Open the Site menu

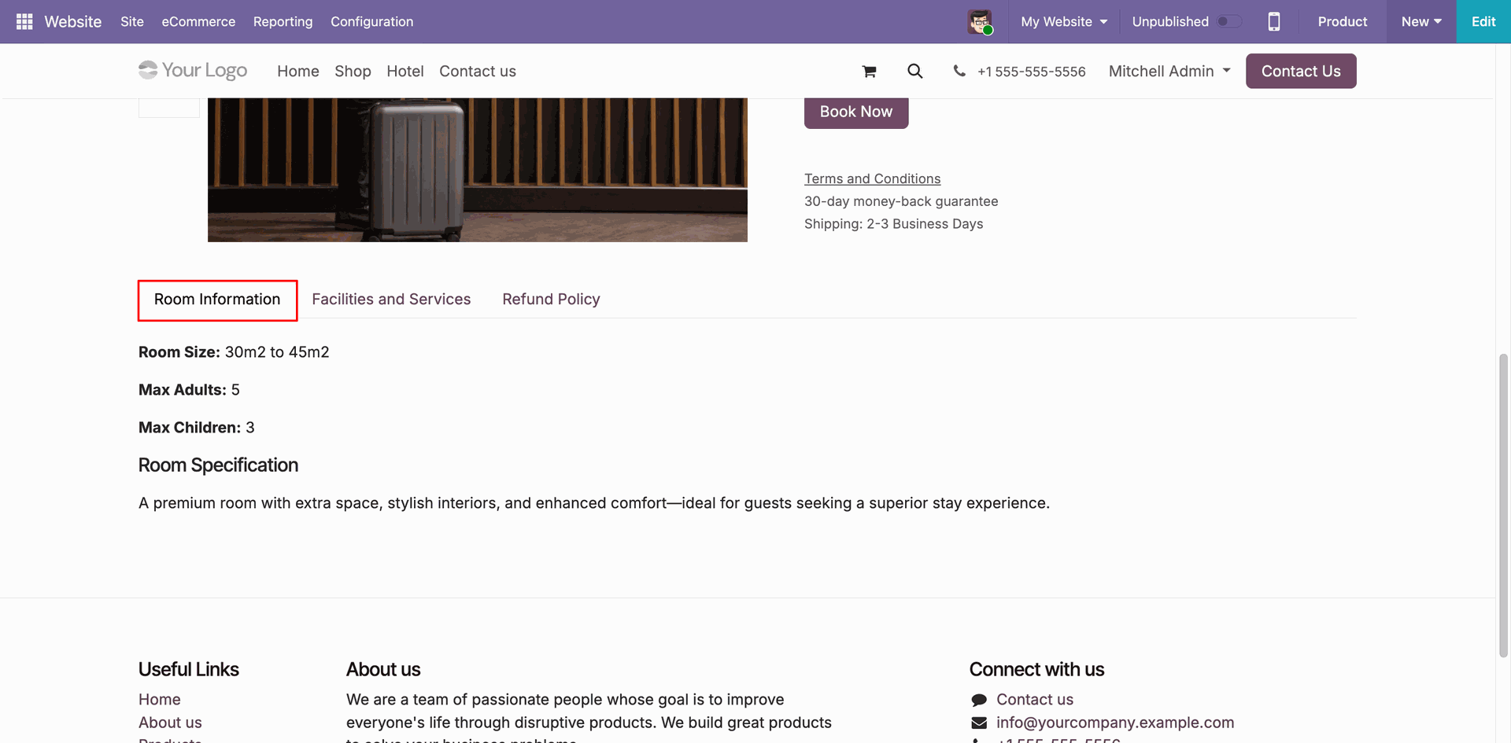[132, 21]
